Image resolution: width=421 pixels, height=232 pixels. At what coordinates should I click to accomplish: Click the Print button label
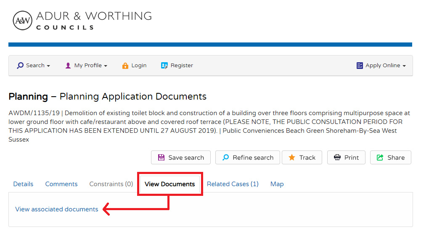pyautogui.click(x=352, y=158)
